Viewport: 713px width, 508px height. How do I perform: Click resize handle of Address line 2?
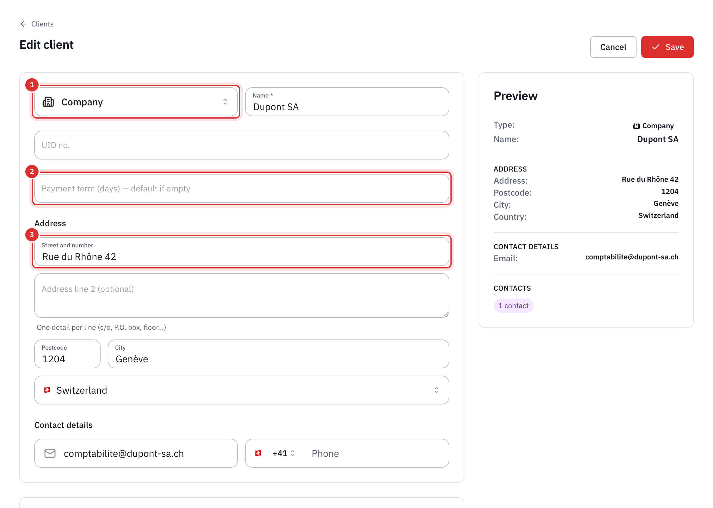[x=446, y=315]
